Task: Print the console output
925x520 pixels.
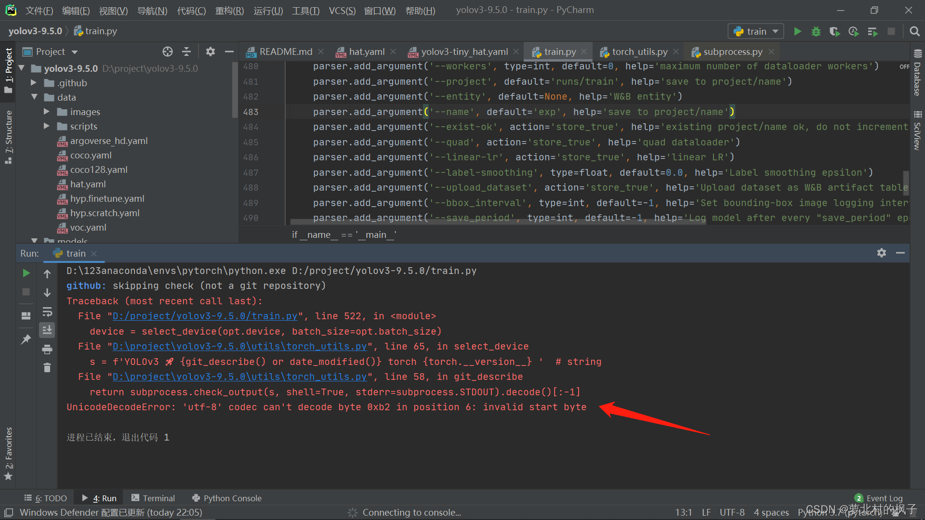Action: pyautogui.click(x=47, y=349)
